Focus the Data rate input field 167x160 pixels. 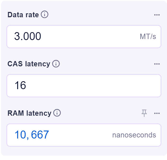tap(84, 37)
